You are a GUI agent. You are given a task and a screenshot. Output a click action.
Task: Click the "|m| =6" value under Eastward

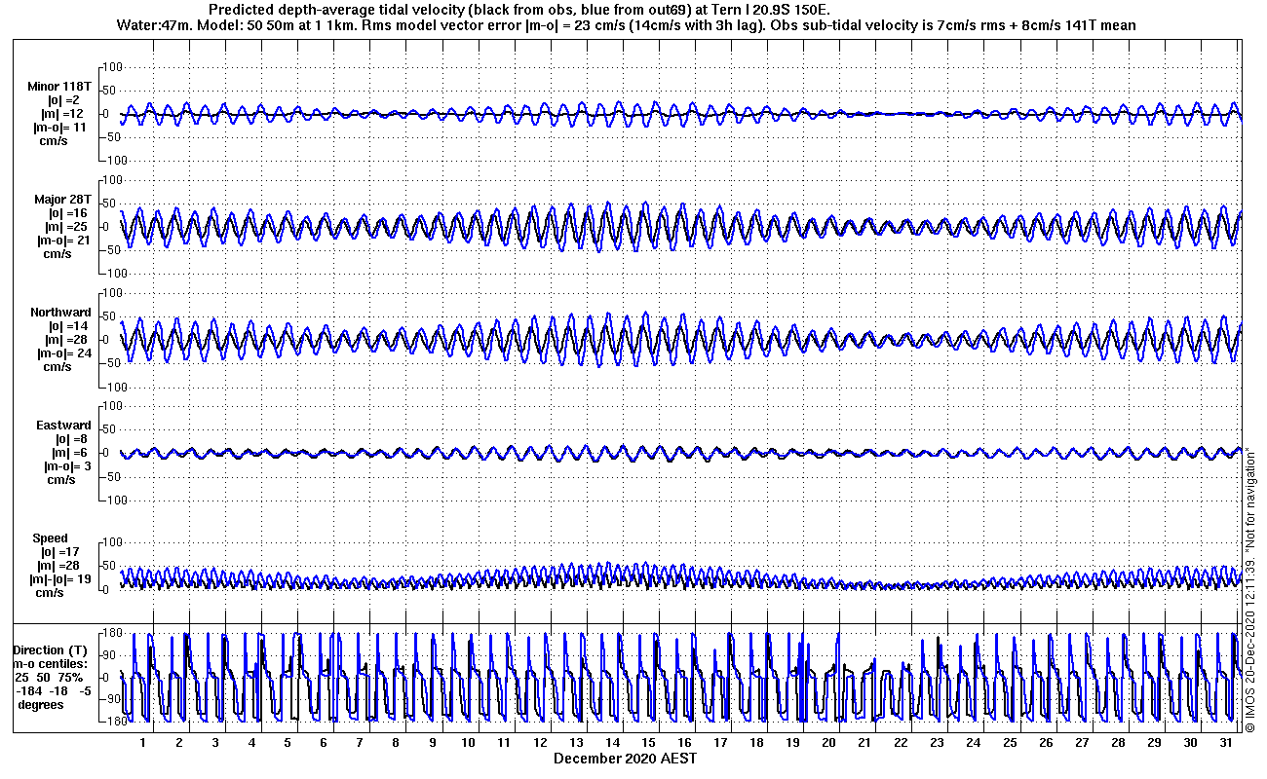68,453
